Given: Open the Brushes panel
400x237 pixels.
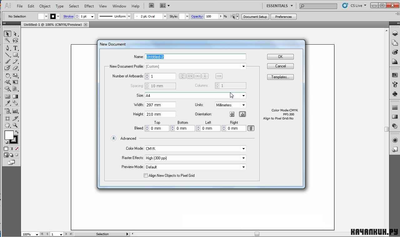Looking at the screenshot, I should (x=395, y=84).
